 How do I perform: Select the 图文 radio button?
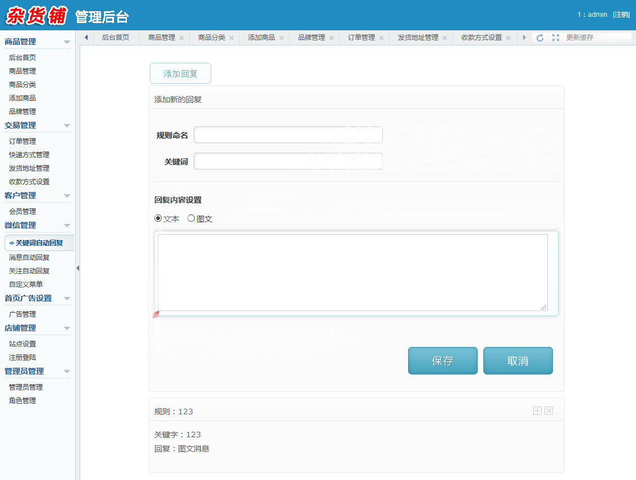click(191, 218)
